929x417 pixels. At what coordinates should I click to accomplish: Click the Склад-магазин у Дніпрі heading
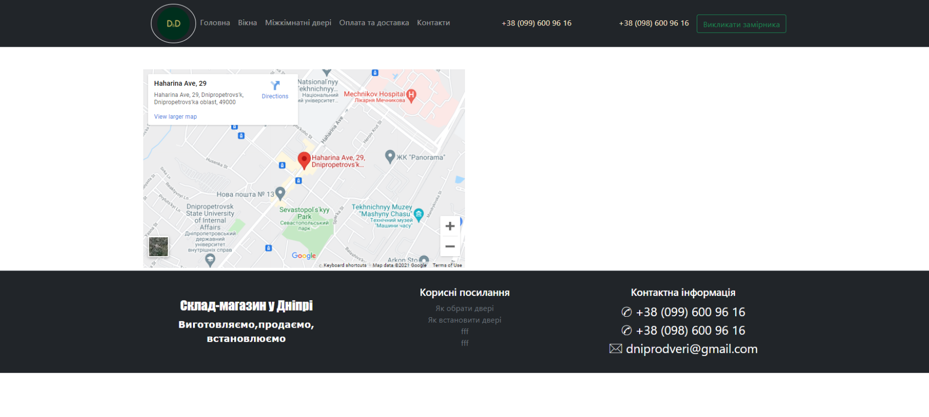pyautogui.click(x=246, y=305)
